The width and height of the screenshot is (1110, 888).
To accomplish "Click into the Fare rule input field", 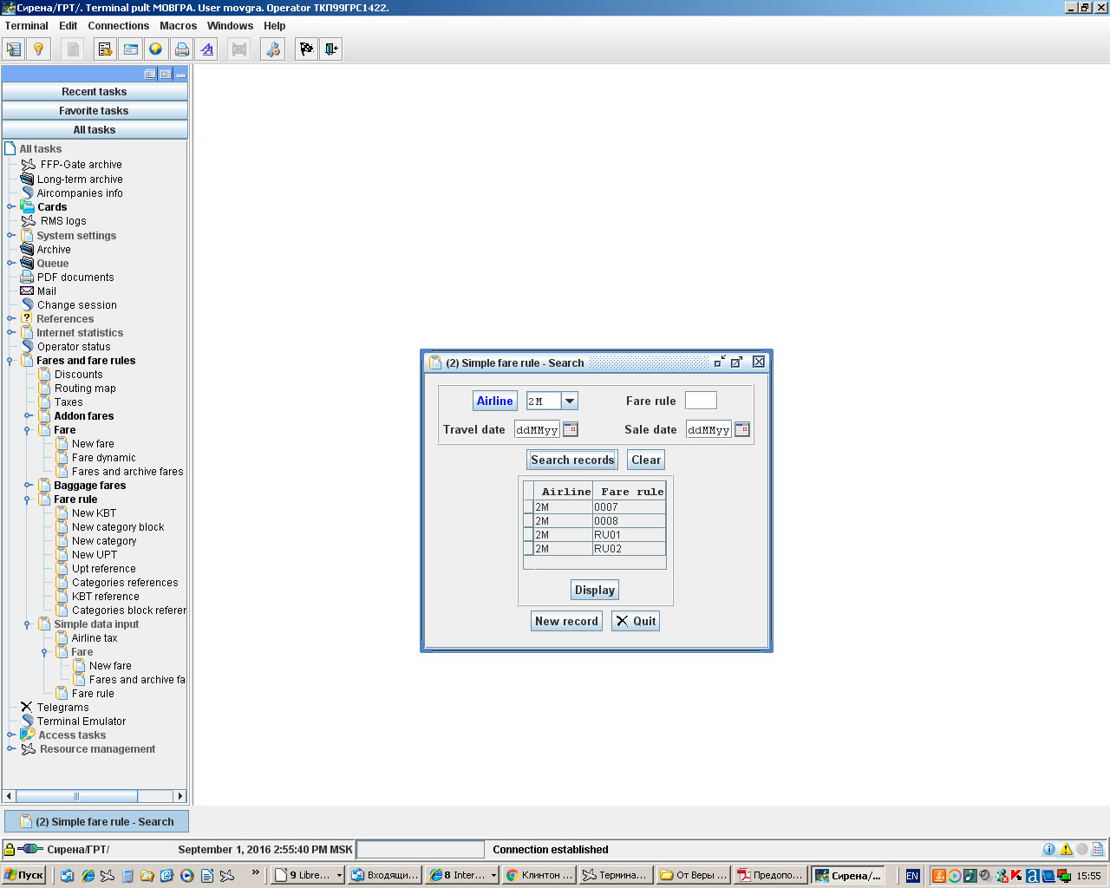I will (x=701, y=401).
